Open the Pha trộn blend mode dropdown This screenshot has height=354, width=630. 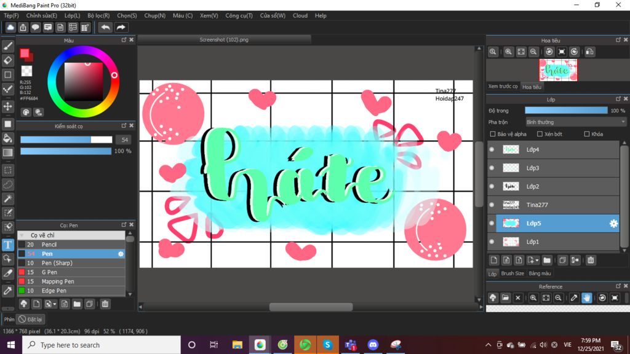(576, 122)
